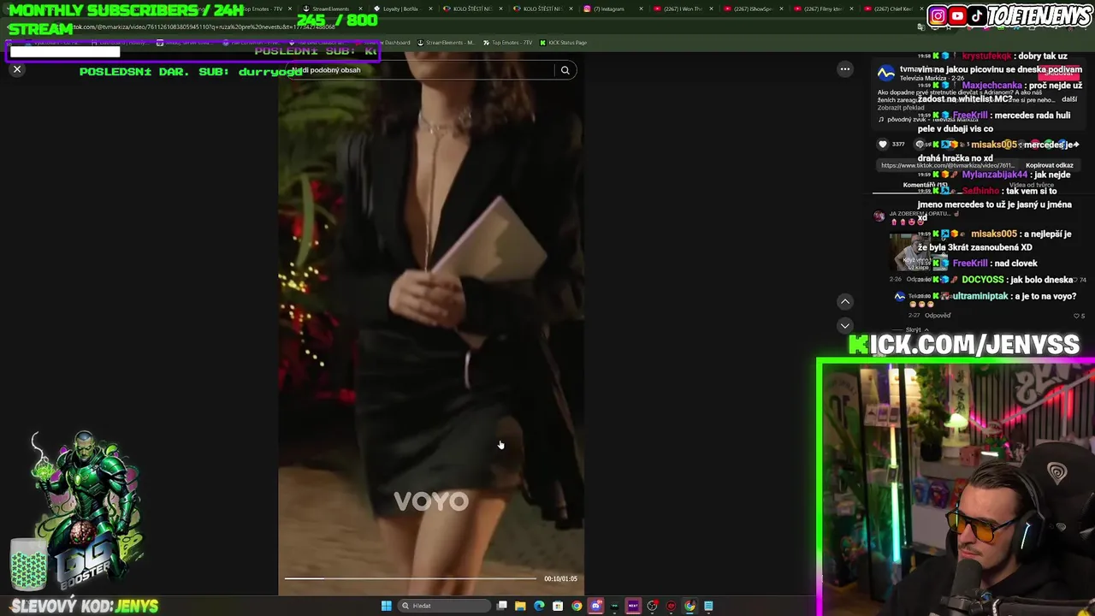This screenshot has width=1095, height=616.
Task: Open tvmarkiza profile avatar
Action: tap(886, 74)
